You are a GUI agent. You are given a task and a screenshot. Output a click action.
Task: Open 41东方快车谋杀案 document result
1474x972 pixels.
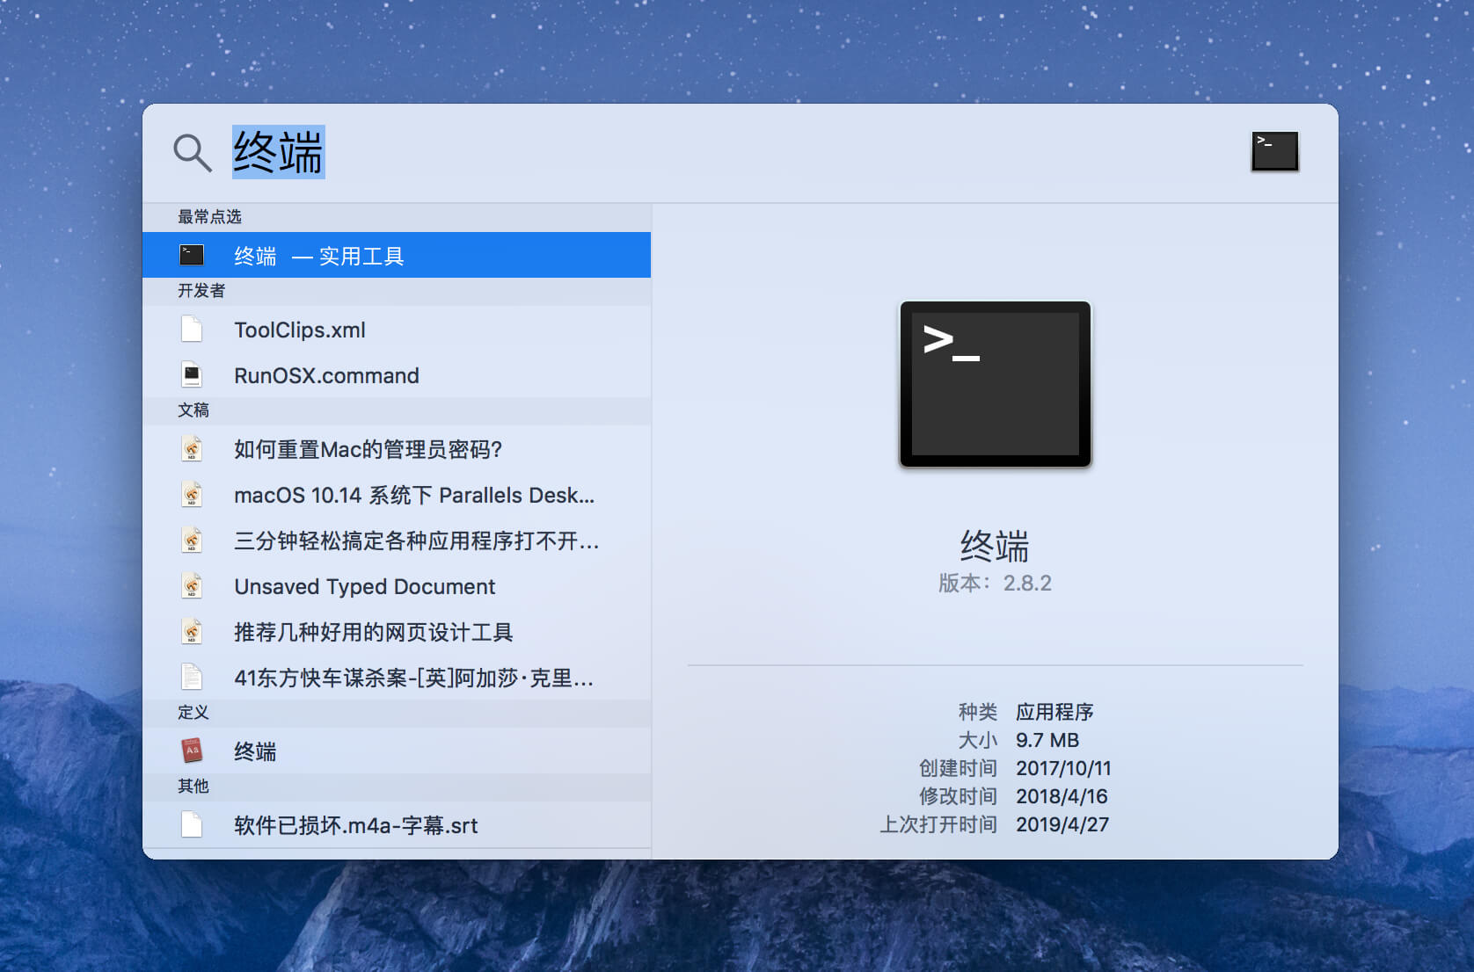[397, 678]
